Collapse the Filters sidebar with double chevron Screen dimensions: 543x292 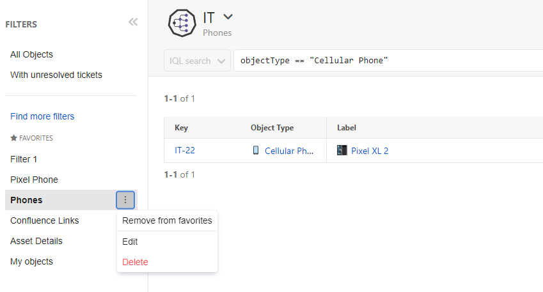133,22
